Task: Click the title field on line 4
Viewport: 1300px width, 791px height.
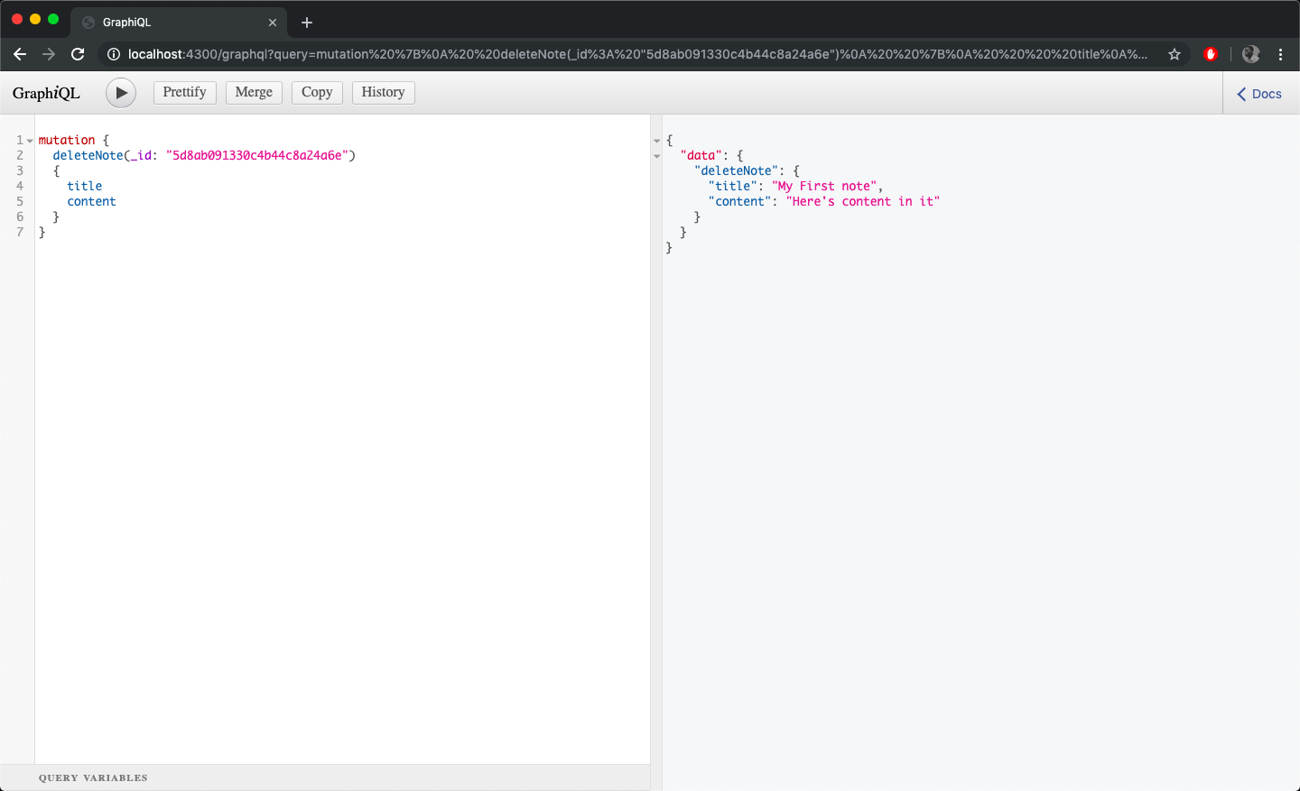Action: click(85, 186)
